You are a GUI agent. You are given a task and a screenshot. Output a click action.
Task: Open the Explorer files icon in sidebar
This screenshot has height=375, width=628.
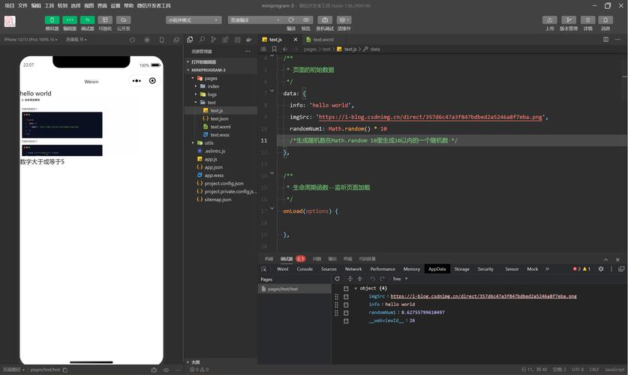(x=190, y=39)
